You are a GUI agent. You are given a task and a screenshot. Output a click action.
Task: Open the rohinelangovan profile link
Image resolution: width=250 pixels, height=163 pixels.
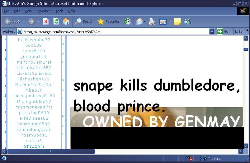point(34,129)
